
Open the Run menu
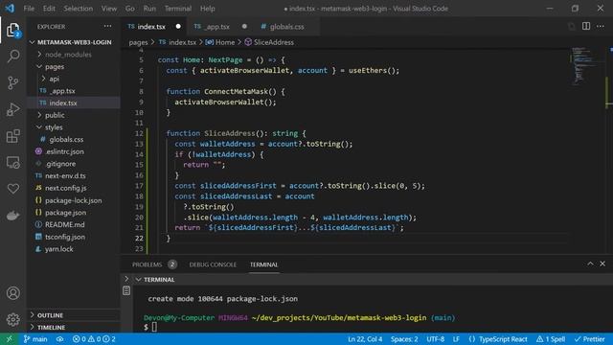[x=149, y=9]
